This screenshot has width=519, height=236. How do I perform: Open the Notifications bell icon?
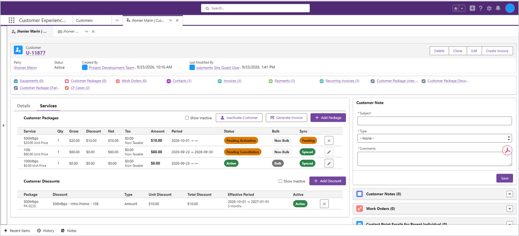point(498,8)
